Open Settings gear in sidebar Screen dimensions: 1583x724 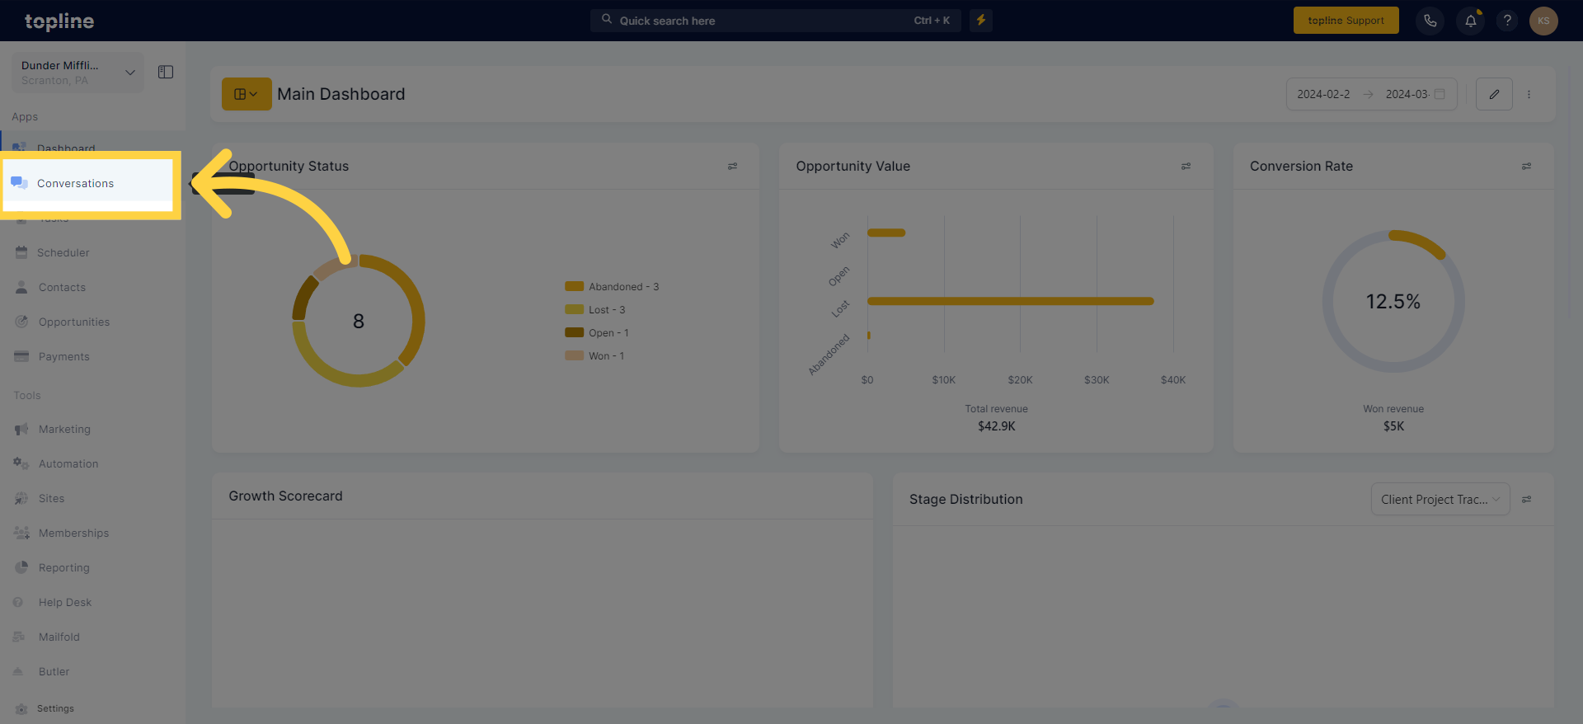pos(21,708)
